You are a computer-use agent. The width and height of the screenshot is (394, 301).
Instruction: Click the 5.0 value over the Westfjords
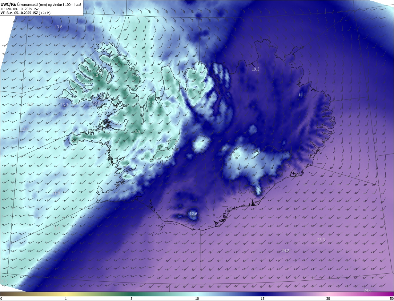click(95, 75)
